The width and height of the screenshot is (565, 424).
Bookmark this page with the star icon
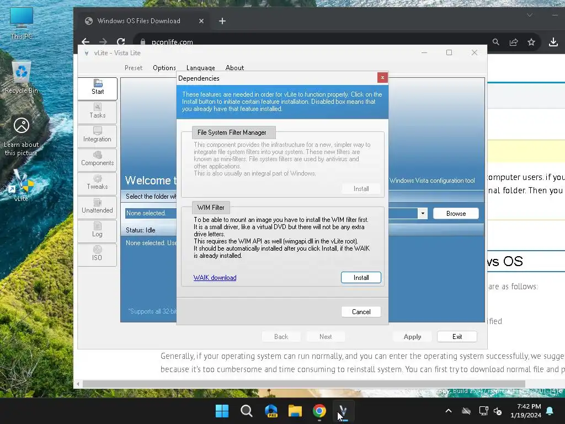pos(531,42)
